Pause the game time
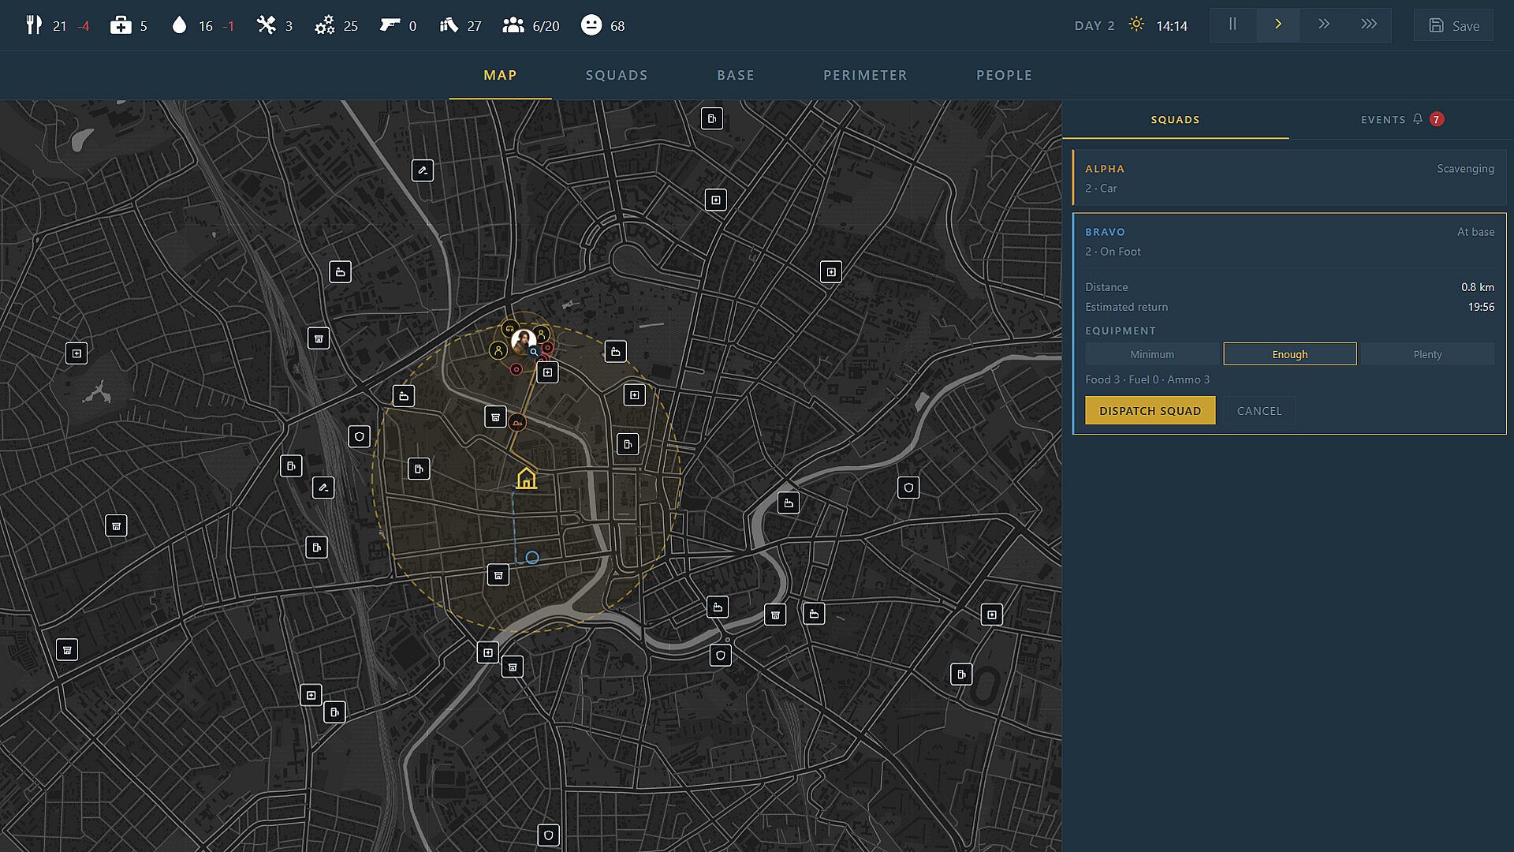Screen dimensions: 1514x852 (x=1232, y=24)
